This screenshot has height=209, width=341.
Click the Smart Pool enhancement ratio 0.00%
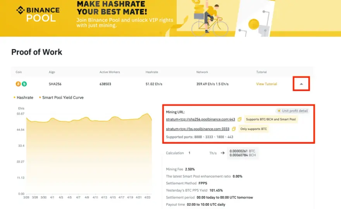(238, 176)
